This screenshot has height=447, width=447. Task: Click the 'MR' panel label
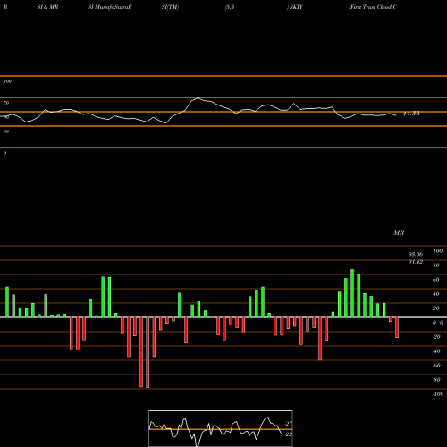tap(399, 232)
